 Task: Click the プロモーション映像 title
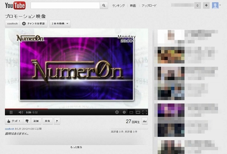[25, 16]
